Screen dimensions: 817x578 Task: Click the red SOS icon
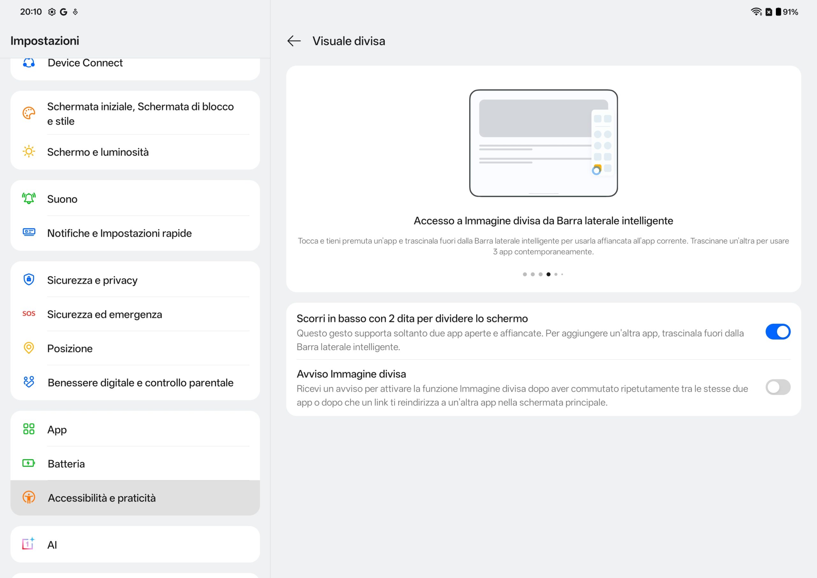(29, 314)
